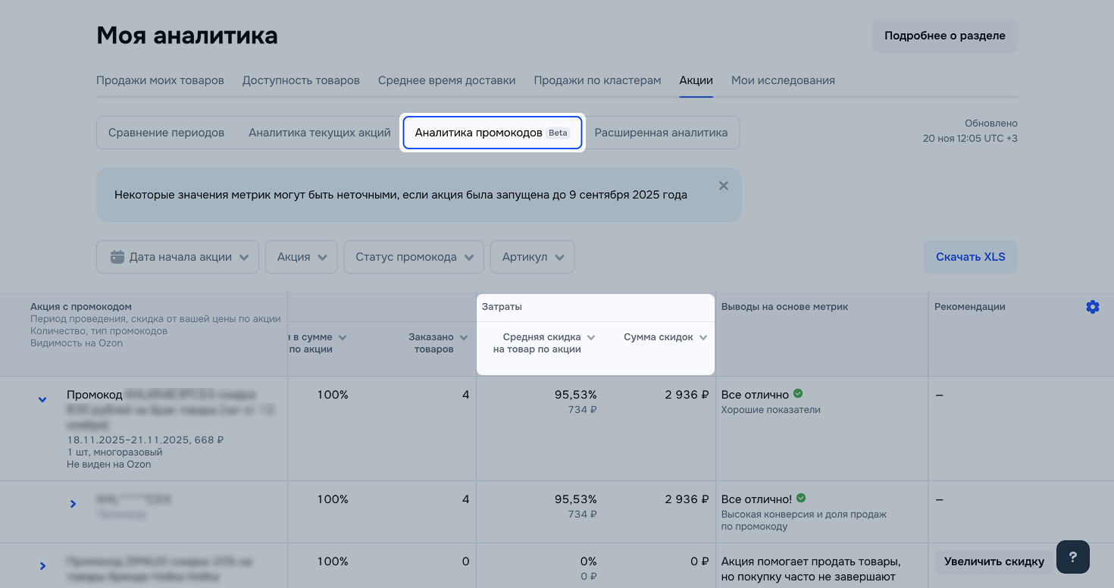Open the 'Артикул' filter dropdown
Viewport: 1114px width, 588px height.
[x=532, y=257]
